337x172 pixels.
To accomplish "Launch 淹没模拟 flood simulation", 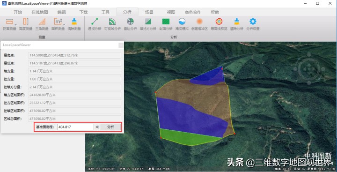I will pos(182,24).
